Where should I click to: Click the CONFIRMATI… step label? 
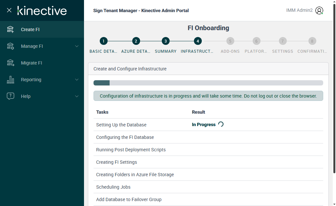pyautogui.click(x=312, y=51)
